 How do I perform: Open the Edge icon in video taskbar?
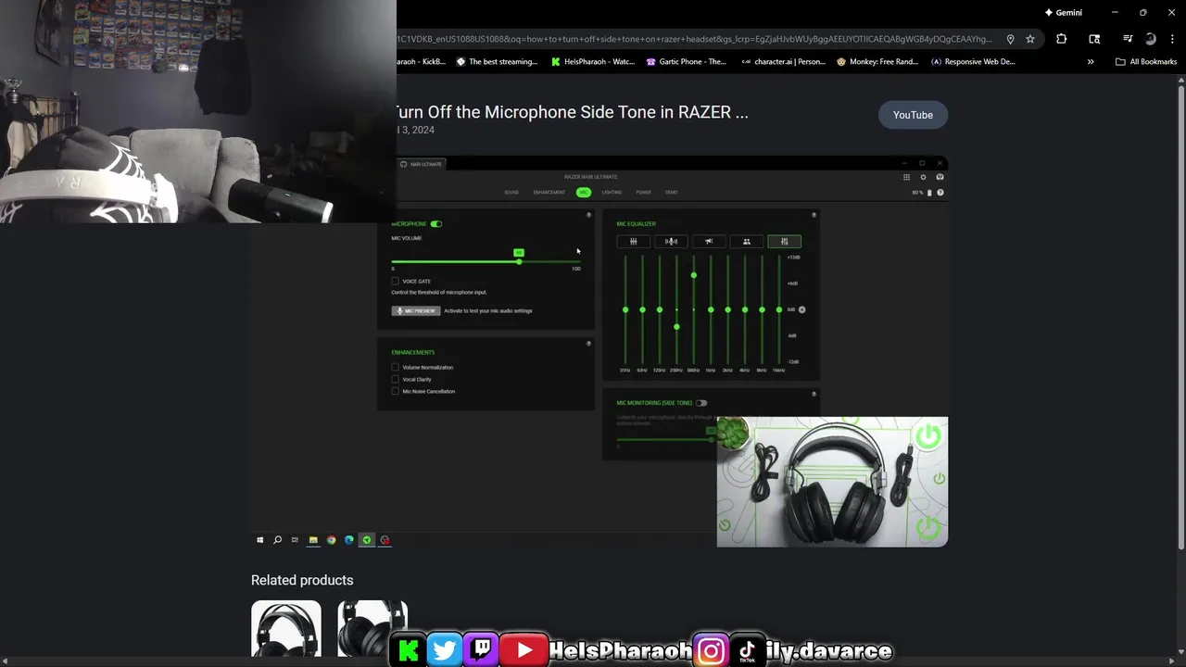click(349, 540)
